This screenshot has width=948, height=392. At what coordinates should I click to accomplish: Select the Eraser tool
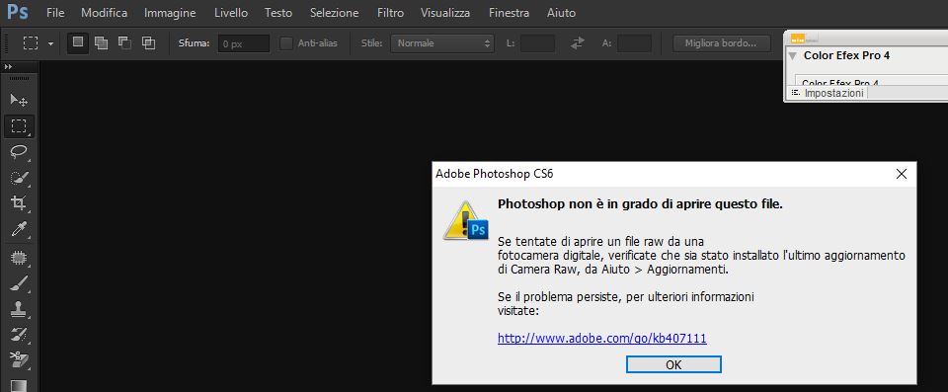pyautogui.click(x=19, y=360)
